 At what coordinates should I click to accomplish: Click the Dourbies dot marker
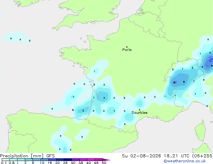139,110
